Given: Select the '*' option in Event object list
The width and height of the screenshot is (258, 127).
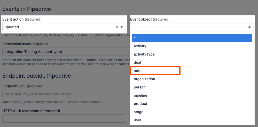Looking at the screenshot, I should (192, 38).
